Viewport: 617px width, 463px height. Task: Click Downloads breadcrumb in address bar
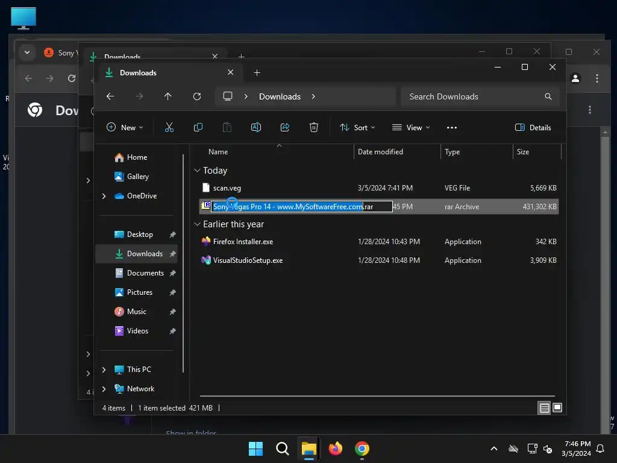pyautogui.click(x=280, y=96)
